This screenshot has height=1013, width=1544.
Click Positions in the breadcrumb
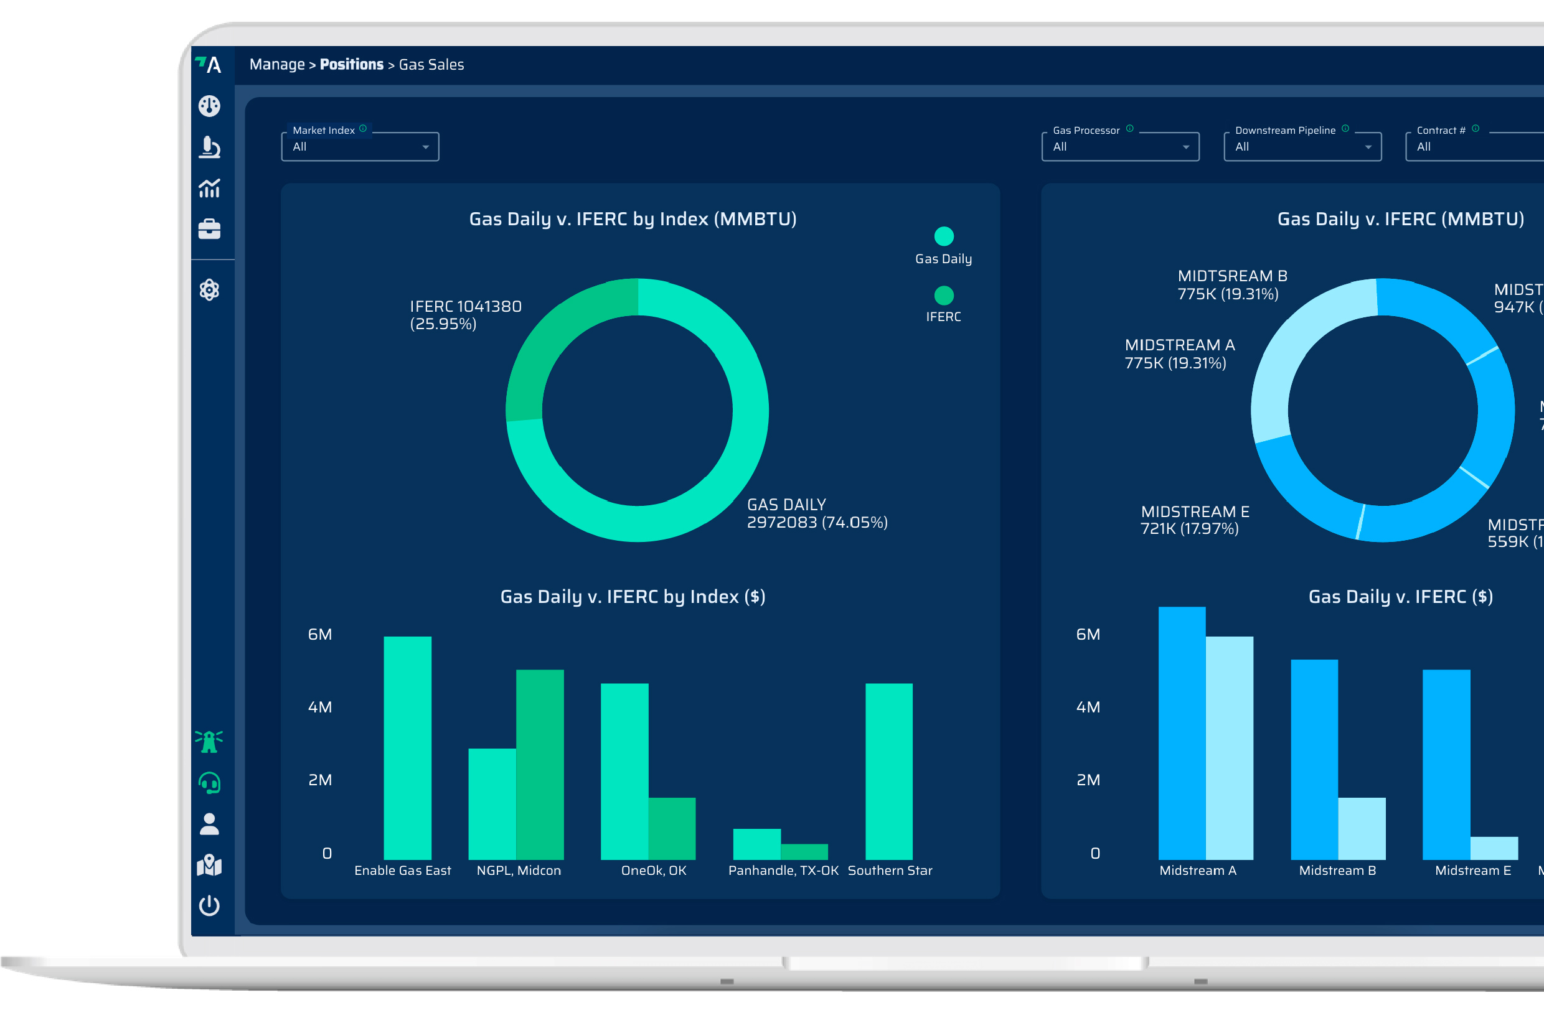(x=352, y=64)
